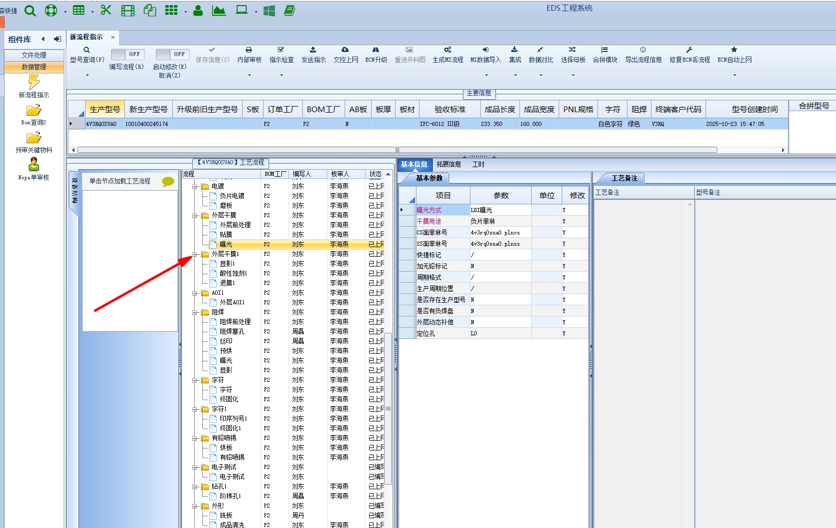836x528 pixels.
Task: Select the 干膜用途 parameter row
Action: click(x=493, y=221)
